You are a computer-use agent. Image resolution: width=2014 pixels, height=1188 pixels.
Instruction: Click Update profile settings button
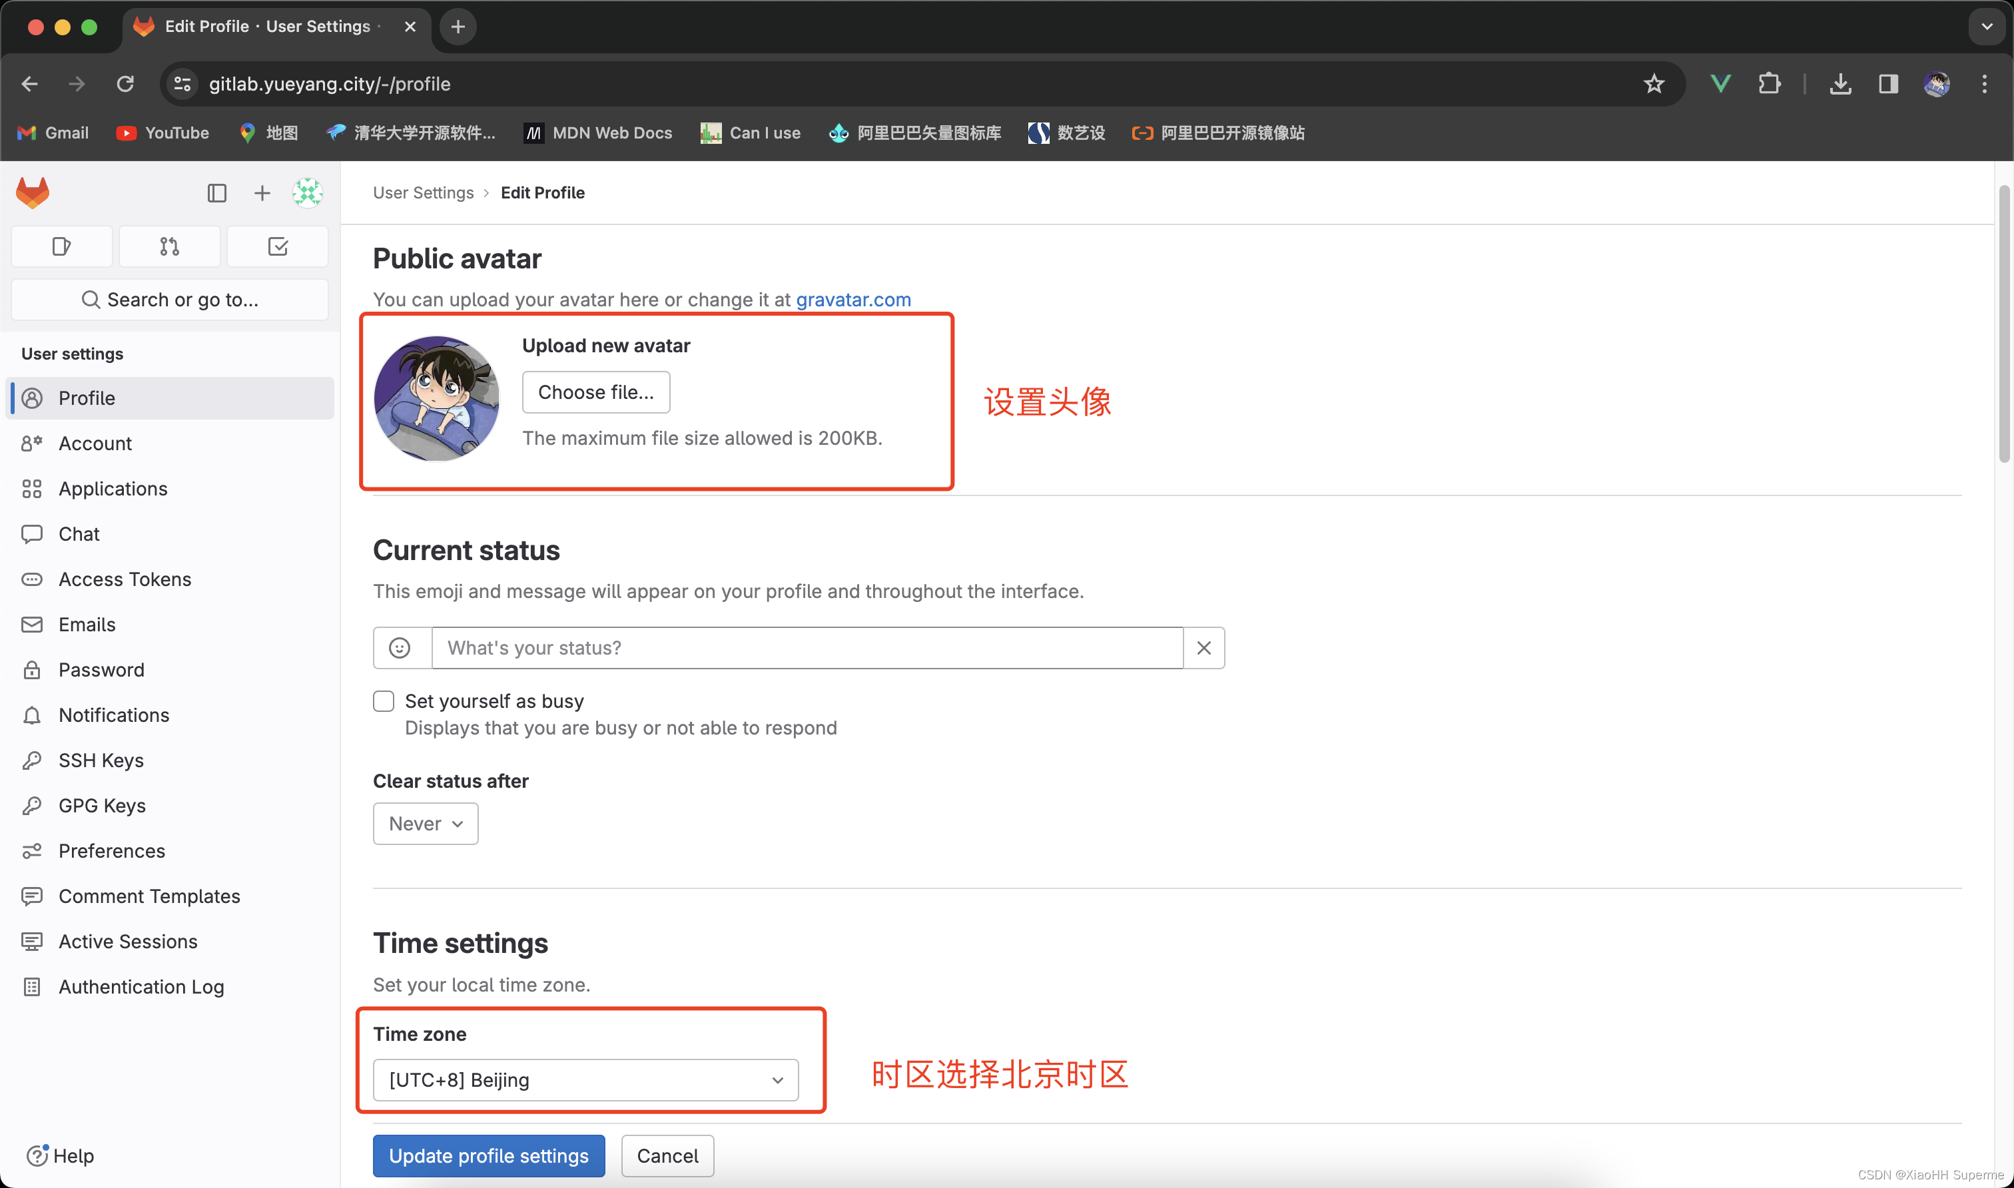488,1155
